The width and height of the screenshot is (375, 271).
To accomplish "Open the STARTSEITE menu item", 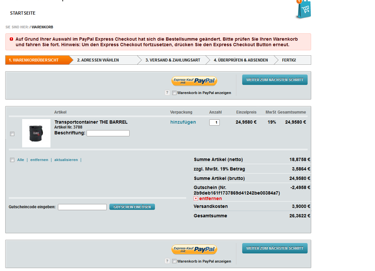I will [x=23, y=13].
